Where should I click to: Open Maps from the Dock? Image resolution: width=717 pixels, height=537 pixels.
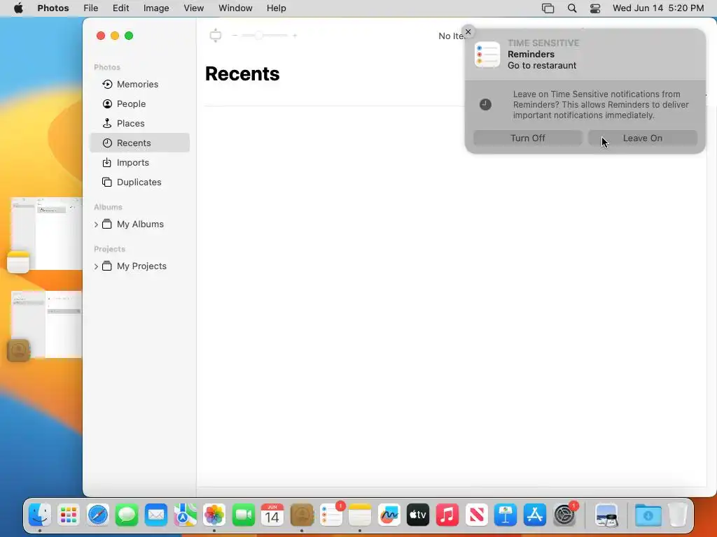click(x=185, y=515)
